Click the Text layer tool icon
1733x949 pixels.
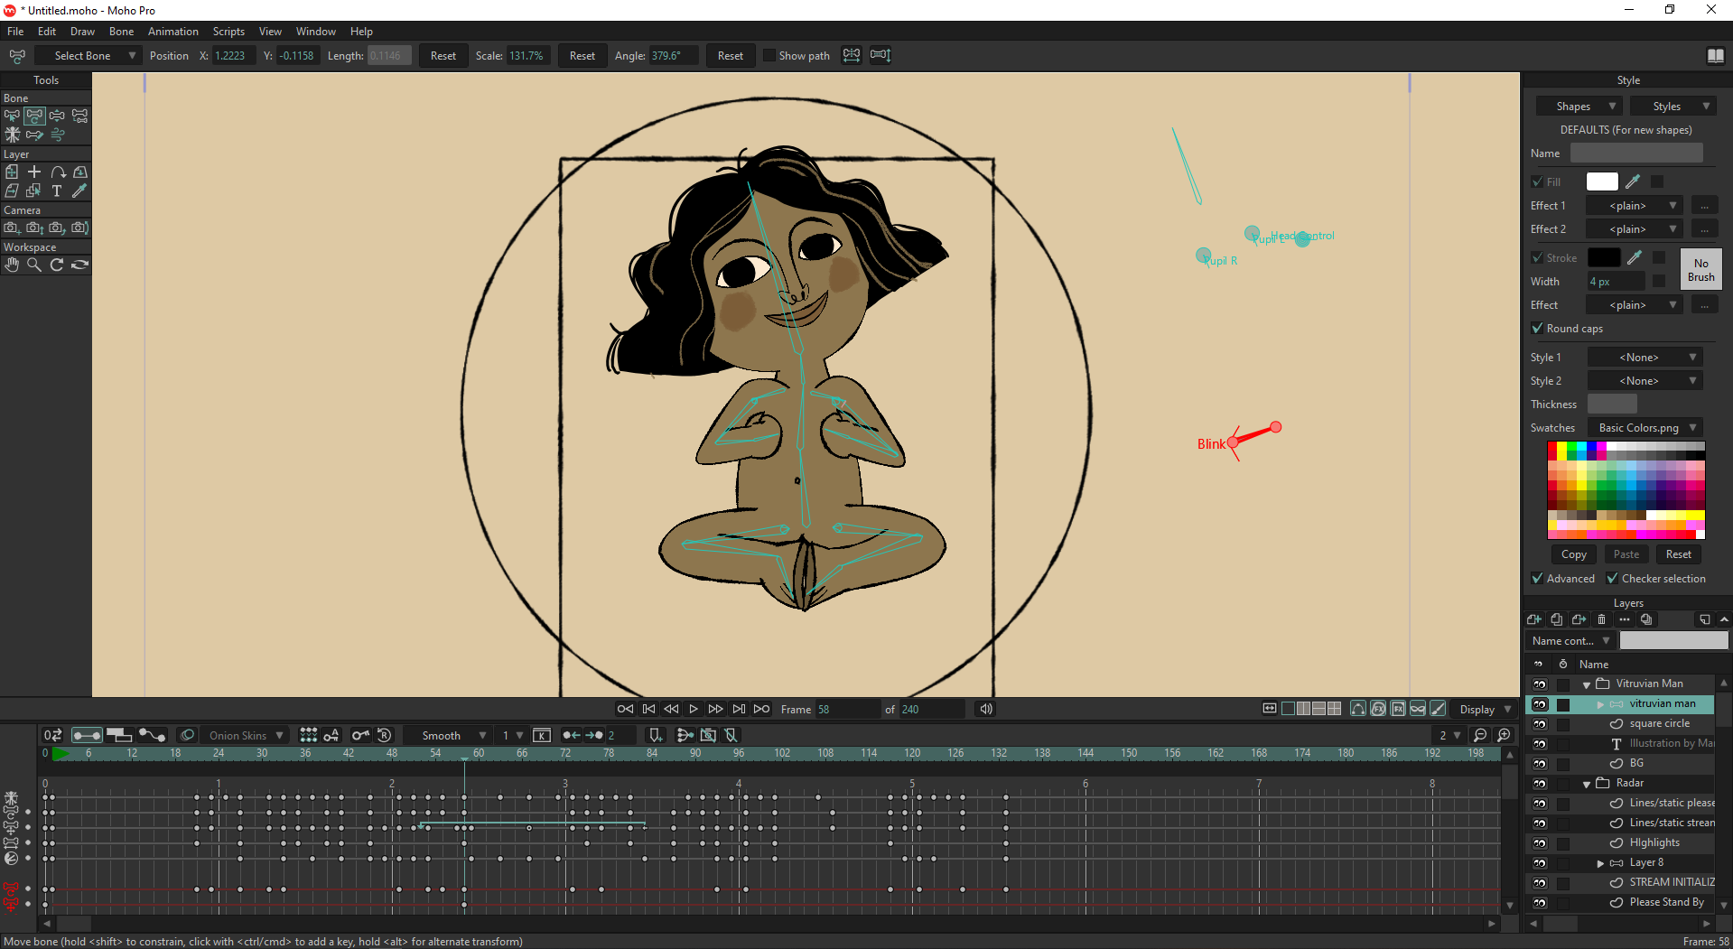pyautogui.click(x=57, y=191)
